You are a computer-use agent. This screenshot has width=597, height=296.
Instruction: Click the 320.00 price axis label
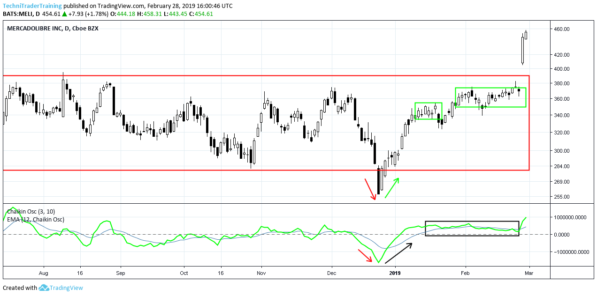(x=562, y=133)
